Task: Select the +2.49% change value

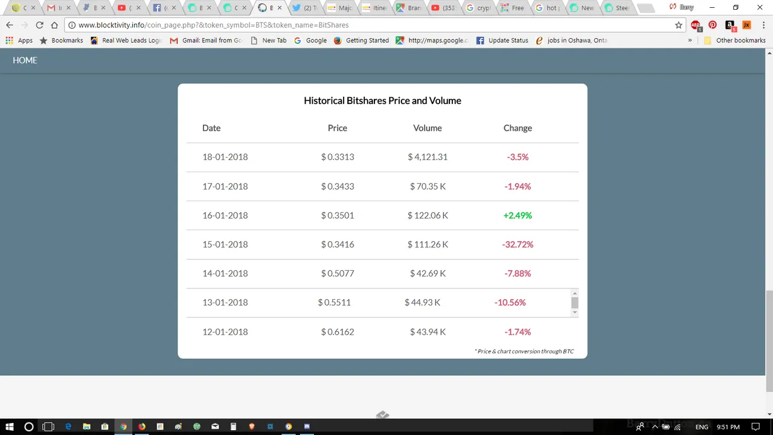Action: click(518, 215)
